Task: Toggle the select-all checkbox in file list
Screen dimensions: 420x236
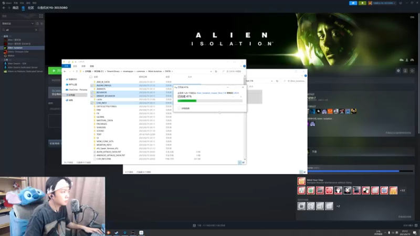Action: (x=91, y=77)
